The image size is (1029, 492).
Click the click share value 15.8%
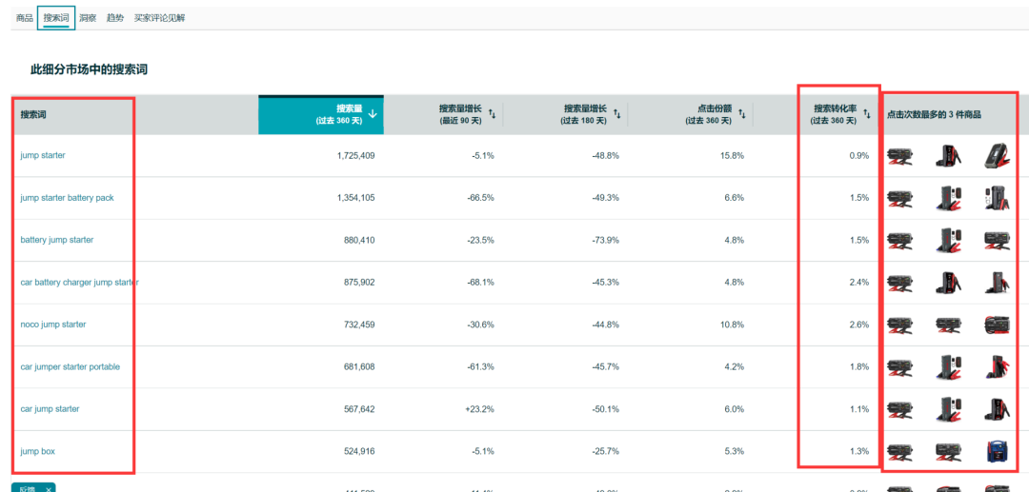733,156
